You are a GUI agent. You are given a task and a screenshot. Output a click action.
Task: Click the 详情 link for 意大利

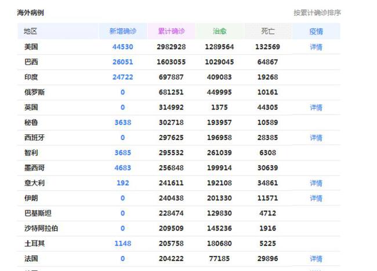316,183
